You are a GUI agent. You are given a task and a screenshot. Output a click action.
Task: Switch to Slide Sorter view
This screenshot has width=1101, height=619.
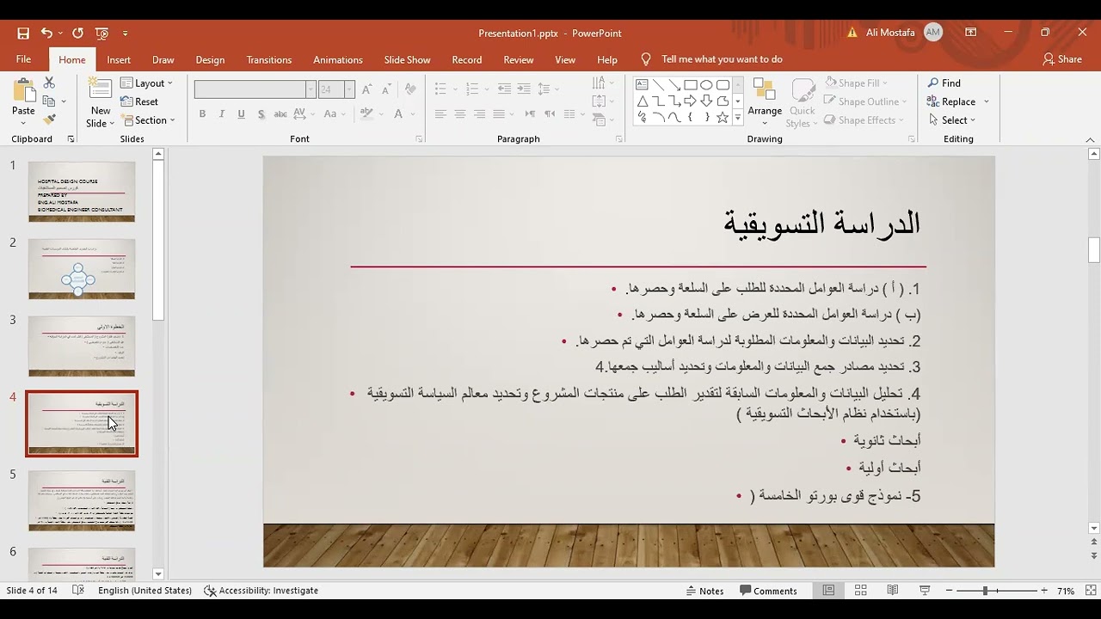(860, 591)
